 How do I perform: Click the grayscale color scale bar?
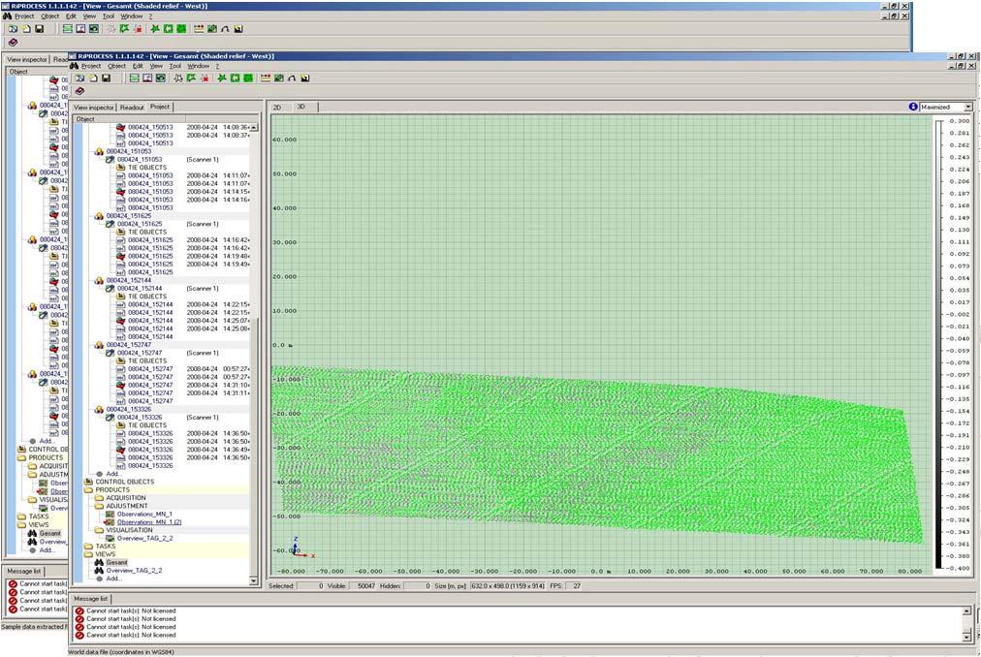(939, 344)
